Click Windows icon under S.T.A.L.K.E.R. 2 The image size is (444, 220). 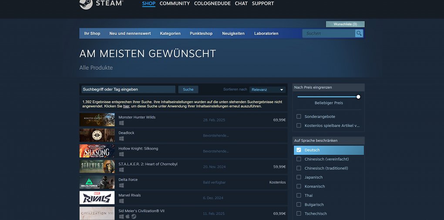click(x=121, y=170)
